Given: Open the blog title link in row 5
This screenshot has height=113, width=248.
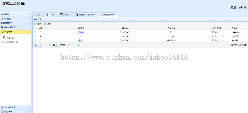Looking at the screenshot, I should (x=81, y=32).
